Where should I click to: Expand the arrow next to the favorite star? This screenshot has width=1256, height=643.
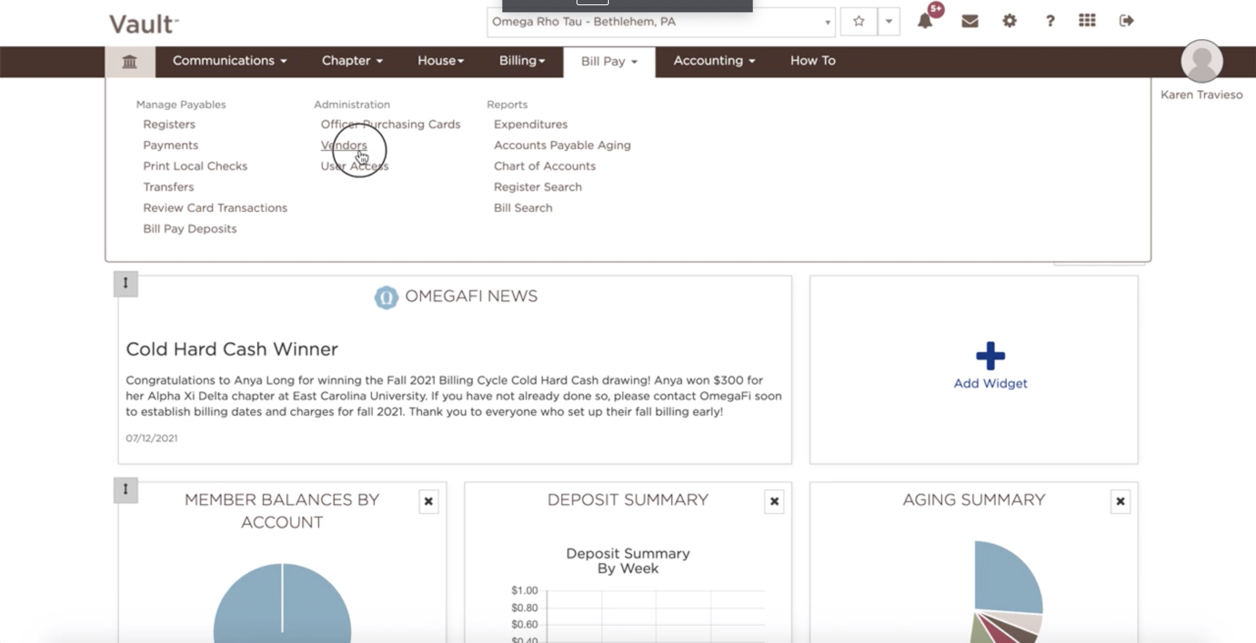888,21
